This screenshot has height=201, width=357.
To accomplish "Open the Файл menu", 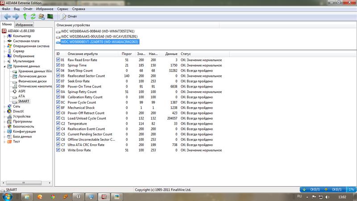I will tap(6, 9).
